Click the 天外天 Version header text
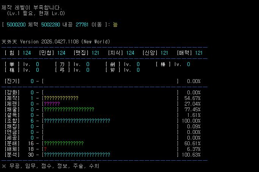259x172 pixels. coord(56,41)
